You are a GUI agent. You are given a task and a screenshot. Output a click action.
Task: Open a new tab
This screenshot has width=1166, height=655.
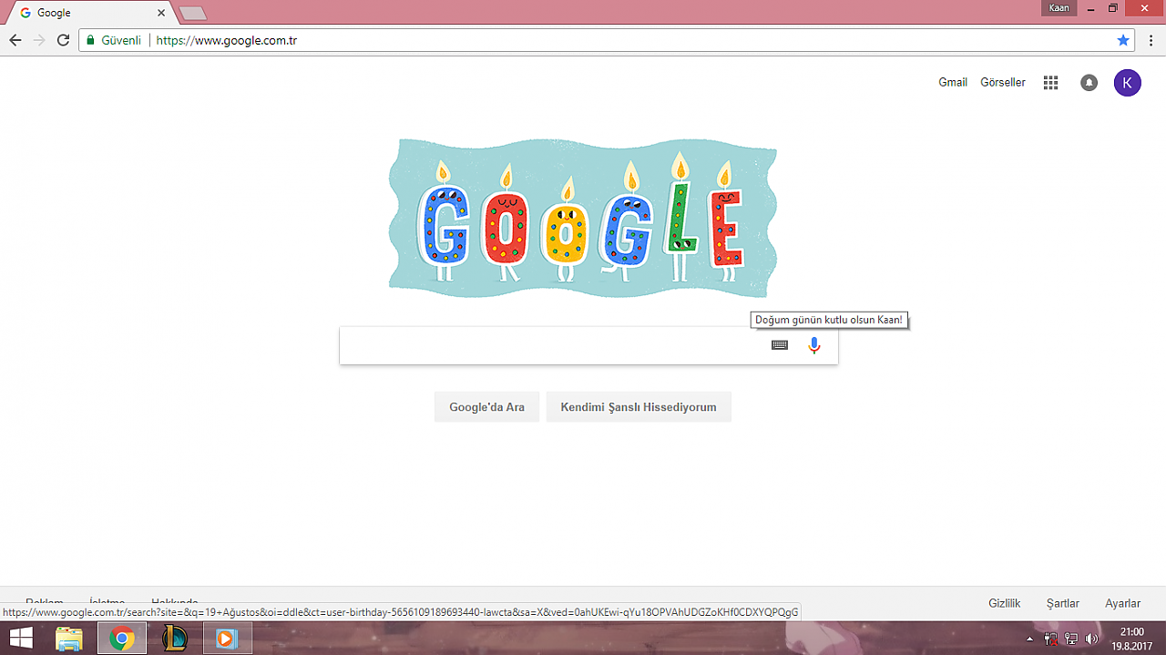pyautogui.click(x=192, y=14)
